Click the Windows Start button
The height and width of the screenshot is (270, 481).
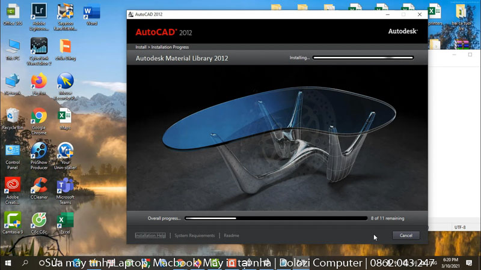click(x=8, y=263)
